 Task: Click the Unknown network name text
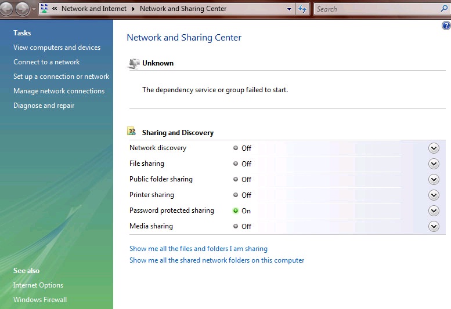(x=158, y=63)
